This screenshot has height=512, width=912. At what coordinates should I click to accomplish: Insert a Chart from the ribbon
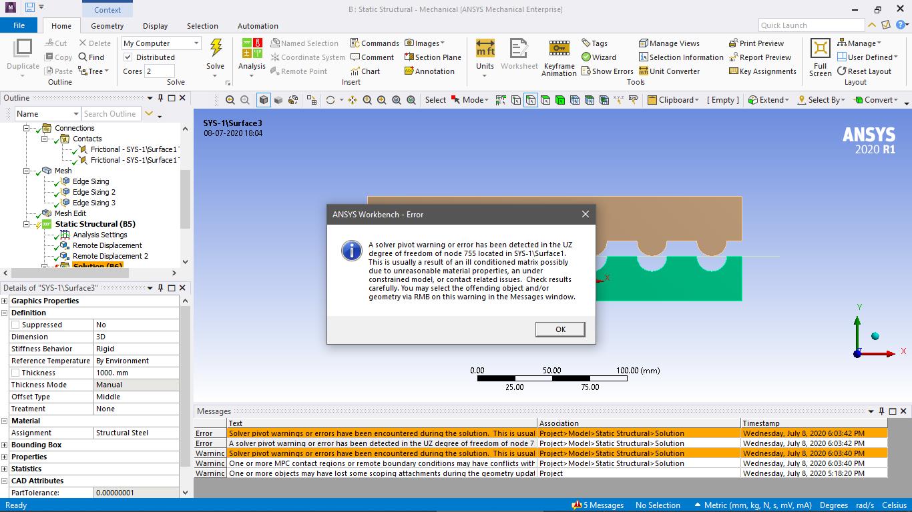coord(365,71)
